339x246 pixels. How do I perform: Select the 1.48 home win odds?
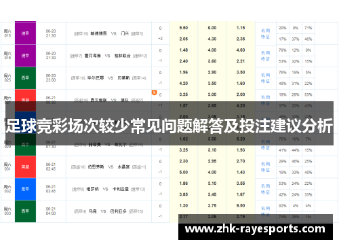click(184, 50)
